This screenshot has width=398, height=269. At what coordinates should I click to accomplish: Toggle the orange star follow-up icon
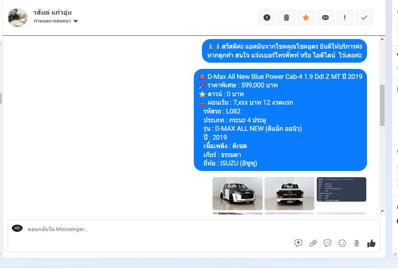[306, 17]
